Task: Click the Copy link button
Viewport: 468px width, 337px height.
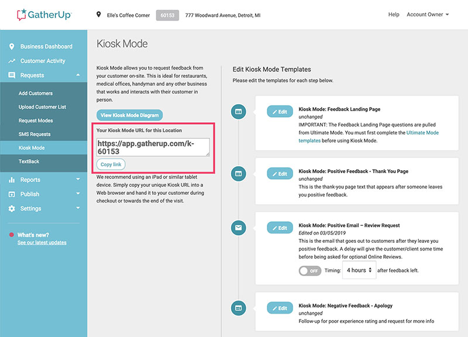Action: [111, 164]
